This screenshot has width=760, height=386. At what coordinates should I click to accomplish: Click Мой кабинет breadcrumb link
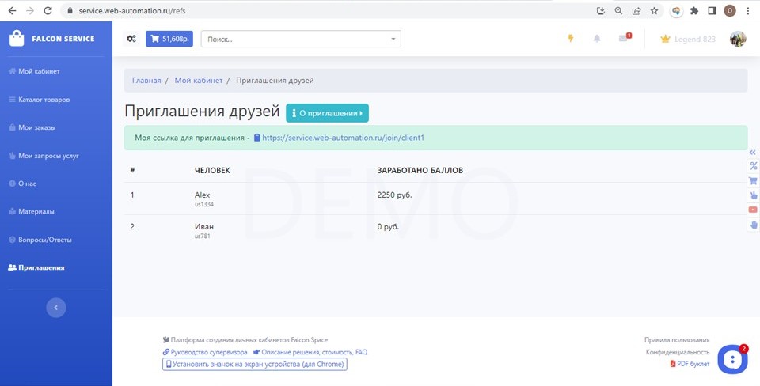[x=193, y=81]
